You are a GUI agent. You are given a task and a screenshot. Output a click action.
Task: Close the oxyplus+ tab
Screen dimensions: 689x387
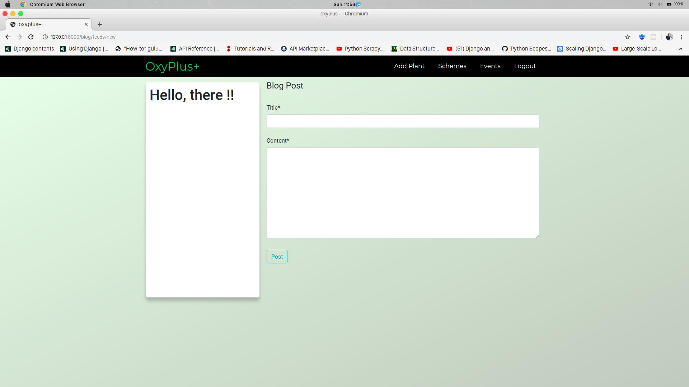coord(86,24)
